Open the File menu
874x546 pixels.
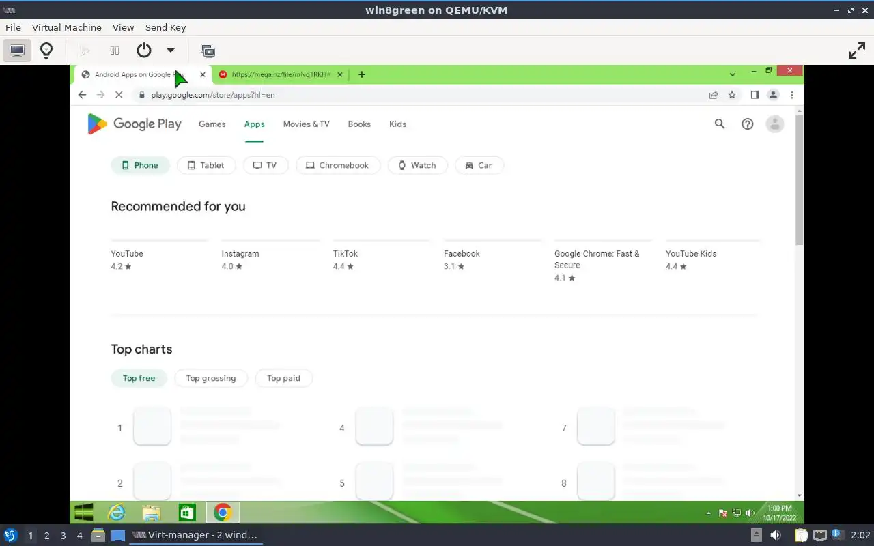tap(13, 27)
